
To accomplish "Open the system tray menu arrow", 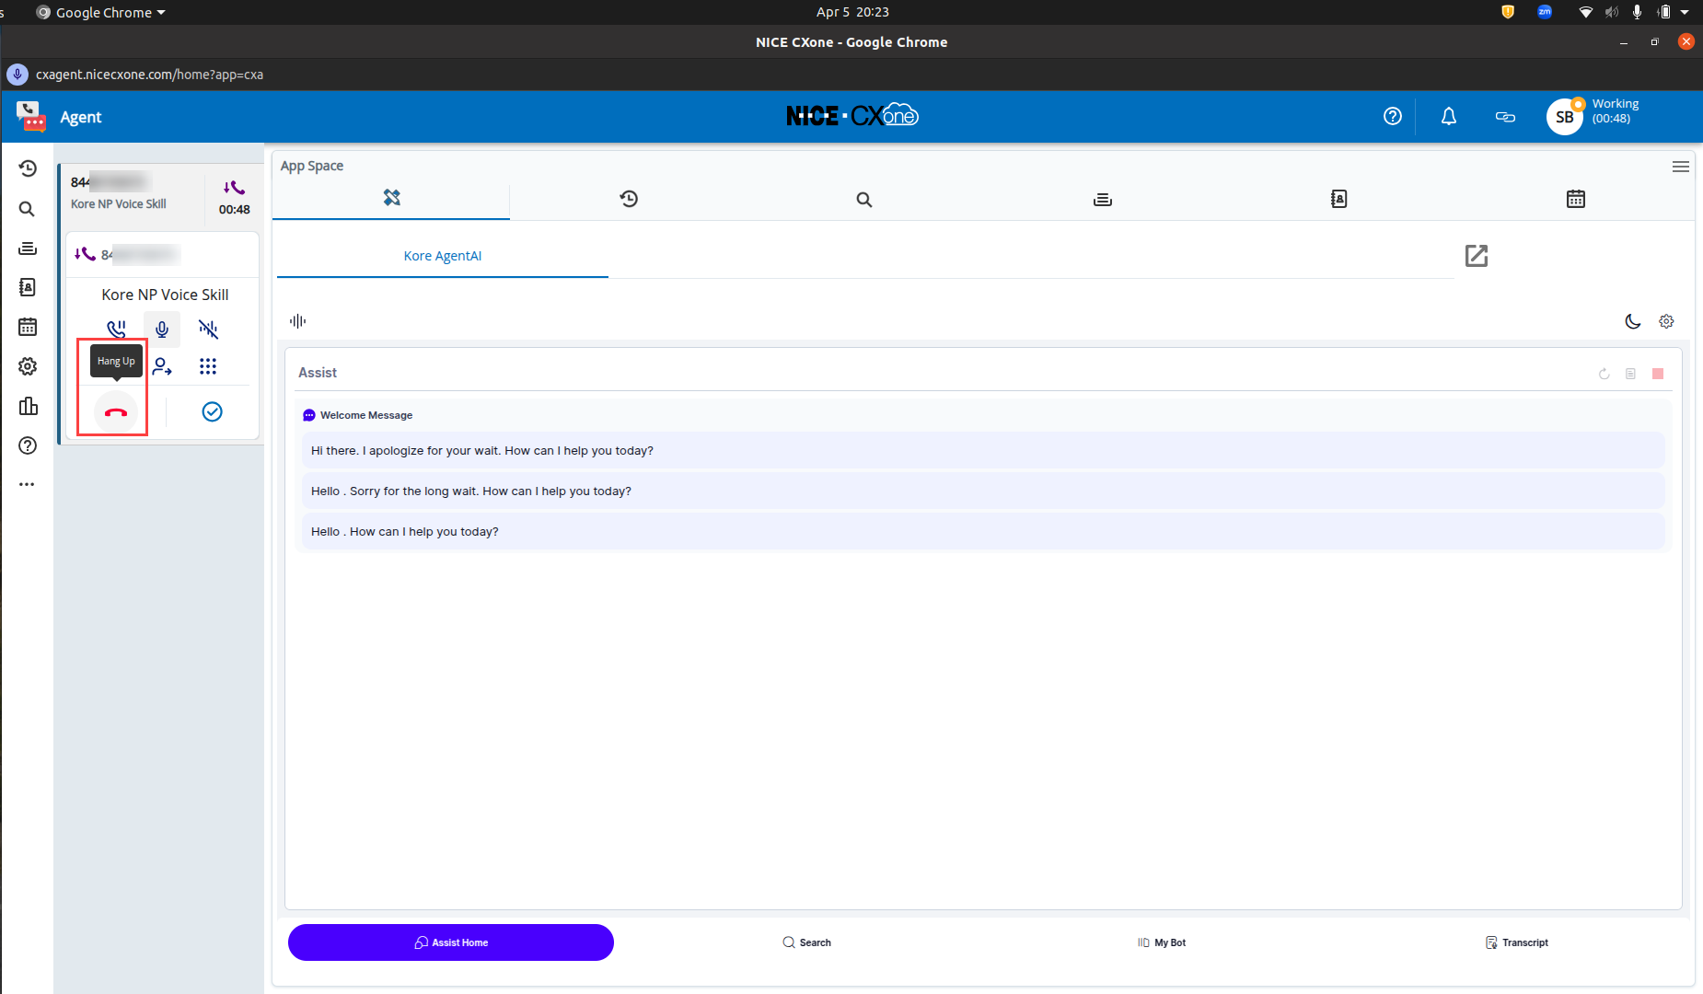I will tap(1685, 12).
